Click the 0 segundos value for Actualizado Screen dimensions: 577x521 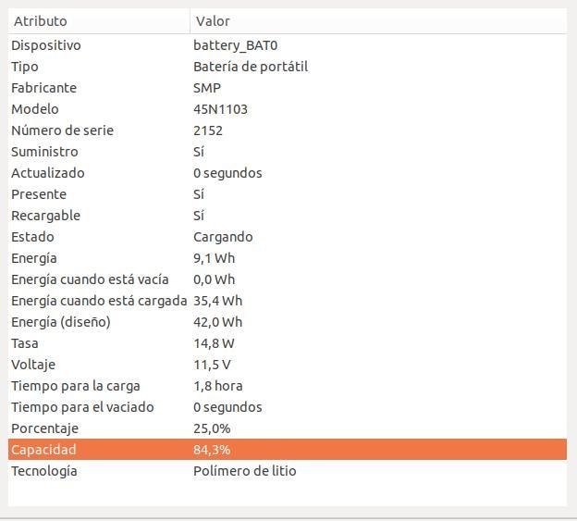pos(227,173)
